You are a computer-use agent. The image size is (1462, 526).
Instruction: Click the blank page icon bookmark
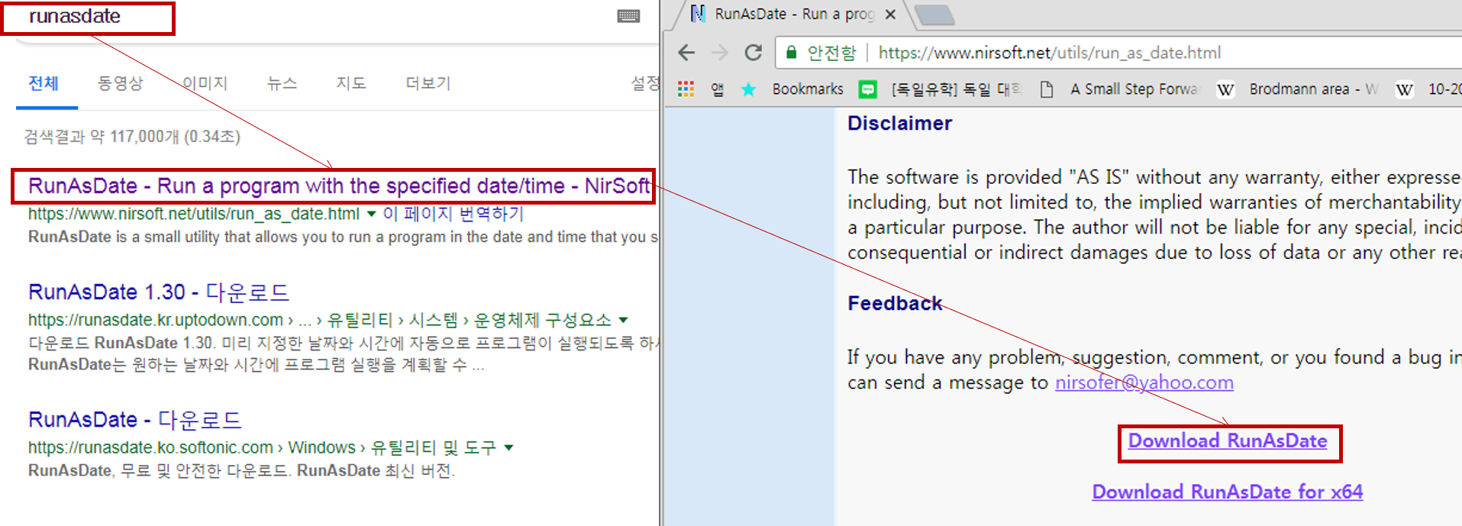[x=1047, y=89]
